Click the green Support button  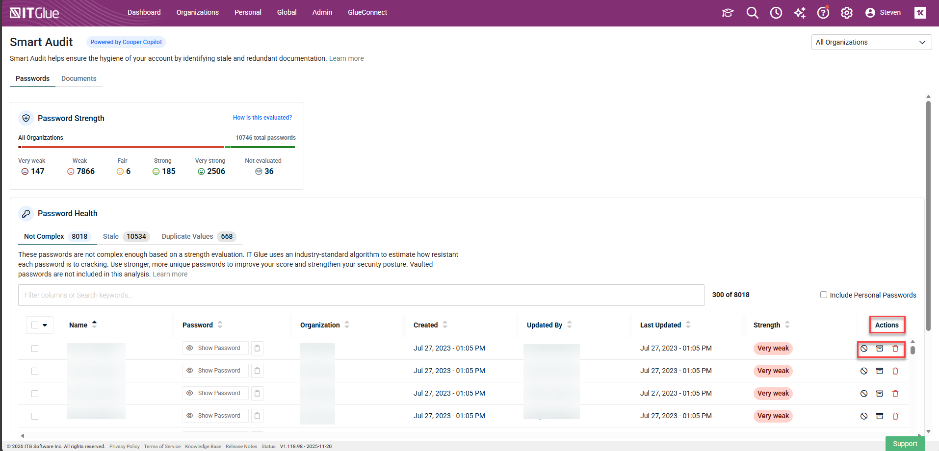coord(905,444)
